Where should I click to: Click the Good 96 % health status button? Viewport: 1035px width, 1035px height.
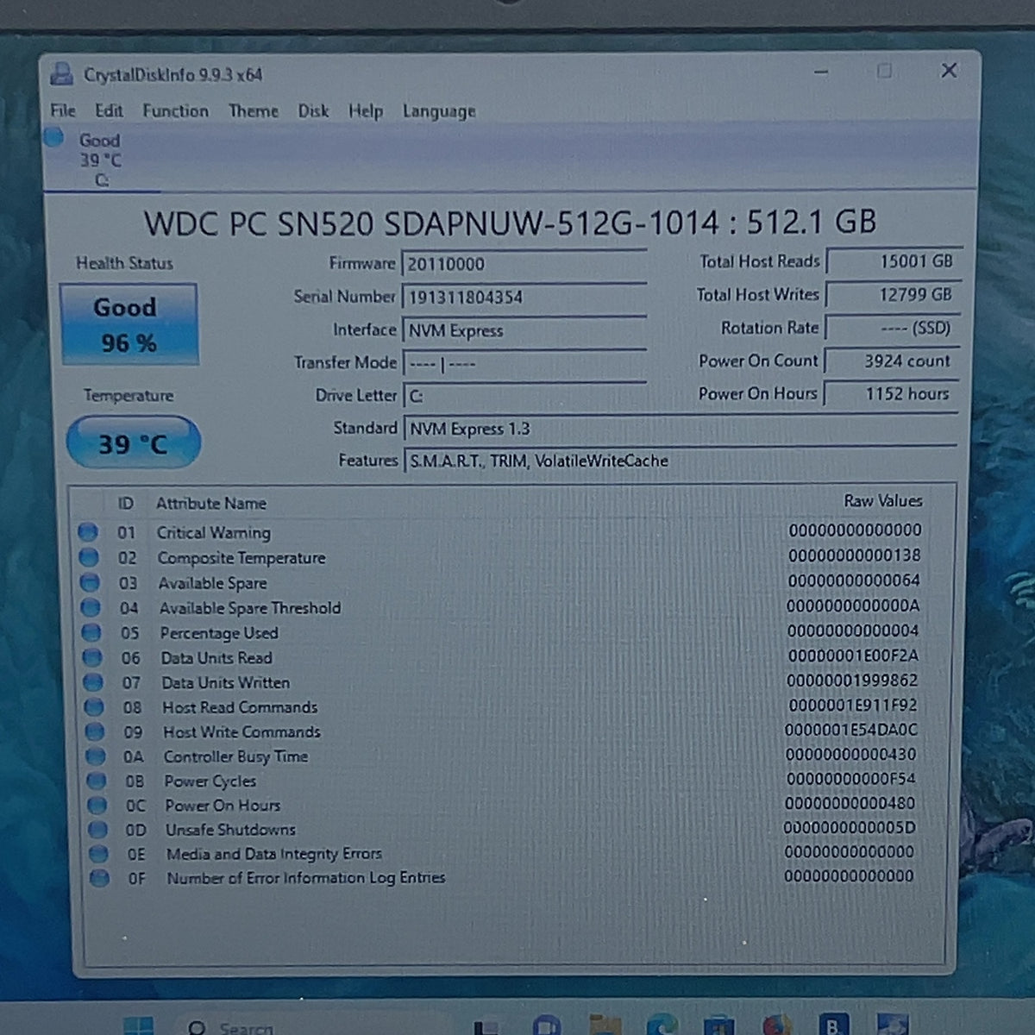[129, 325]
